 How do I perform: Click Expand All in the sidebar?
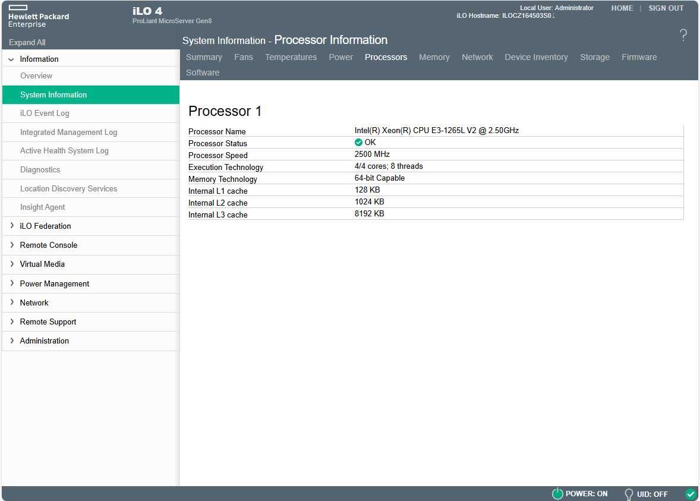pos(27,42)
